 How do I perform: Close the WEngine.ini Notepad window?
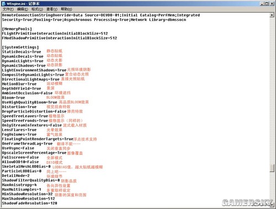[272, 3]
